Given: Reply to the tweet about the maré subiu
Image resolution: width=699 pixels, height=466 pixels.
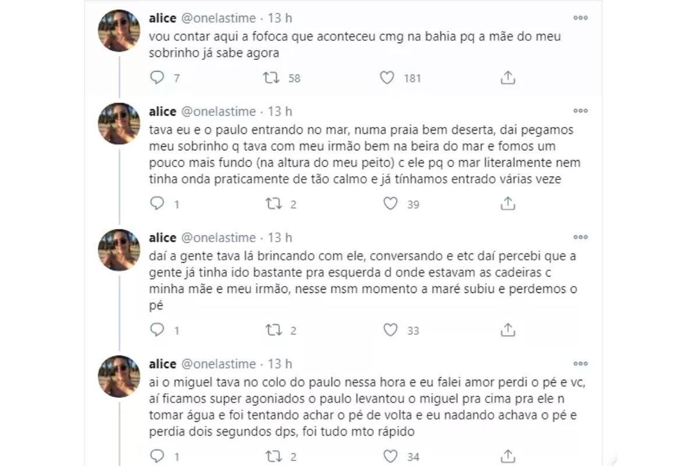Looking at the screenshot, I should pyautogui.click(x=157, y=330).
